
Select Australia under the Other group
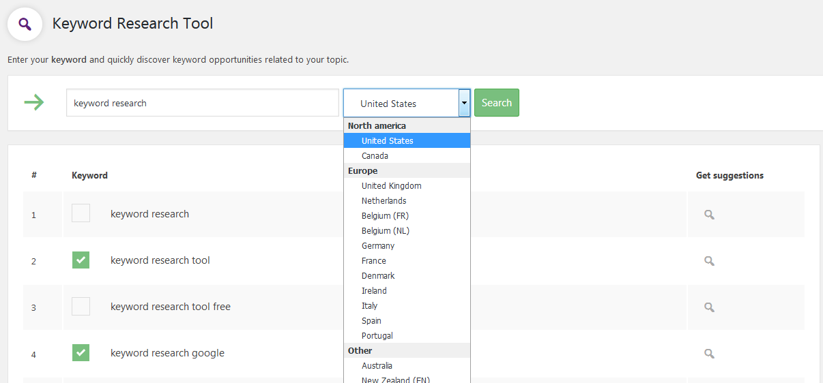[377, 366]
